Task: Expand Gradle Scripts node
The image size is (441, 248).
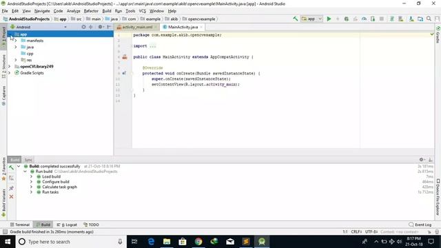Action: (x=9, y=73)
